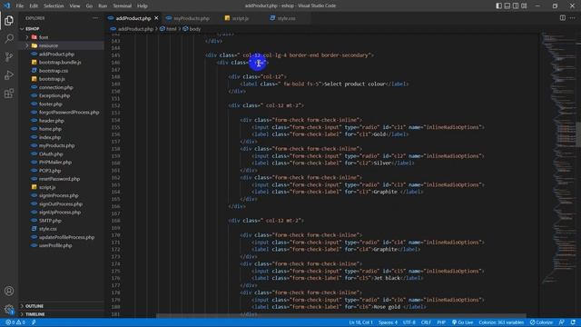Screen dimensions: 581x327
Task: Open notifications bell in status bar
Action: (573, 322)
